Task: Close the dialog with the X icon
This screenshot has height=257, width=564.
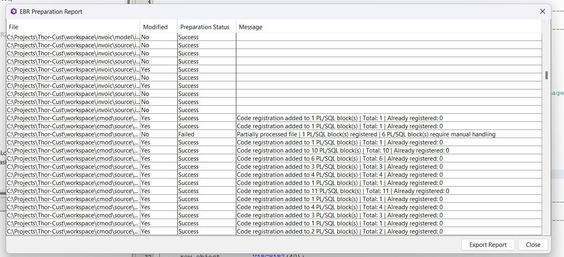Action: [543, 11]
